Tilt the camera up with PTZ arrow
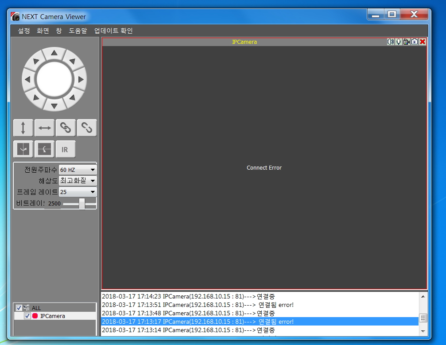Viewport: 446px width, 345px height. pos(54,53)
